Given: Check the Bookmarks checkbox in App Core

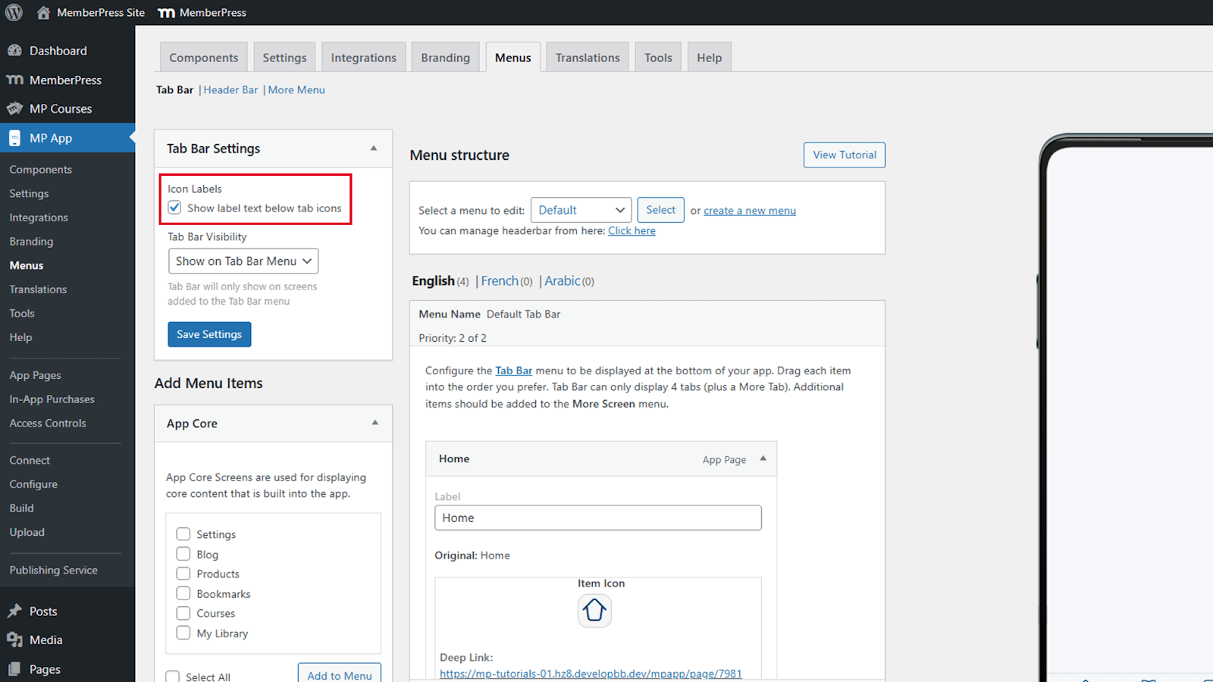Looking at the screenshot, I should (x=183, y=593).
